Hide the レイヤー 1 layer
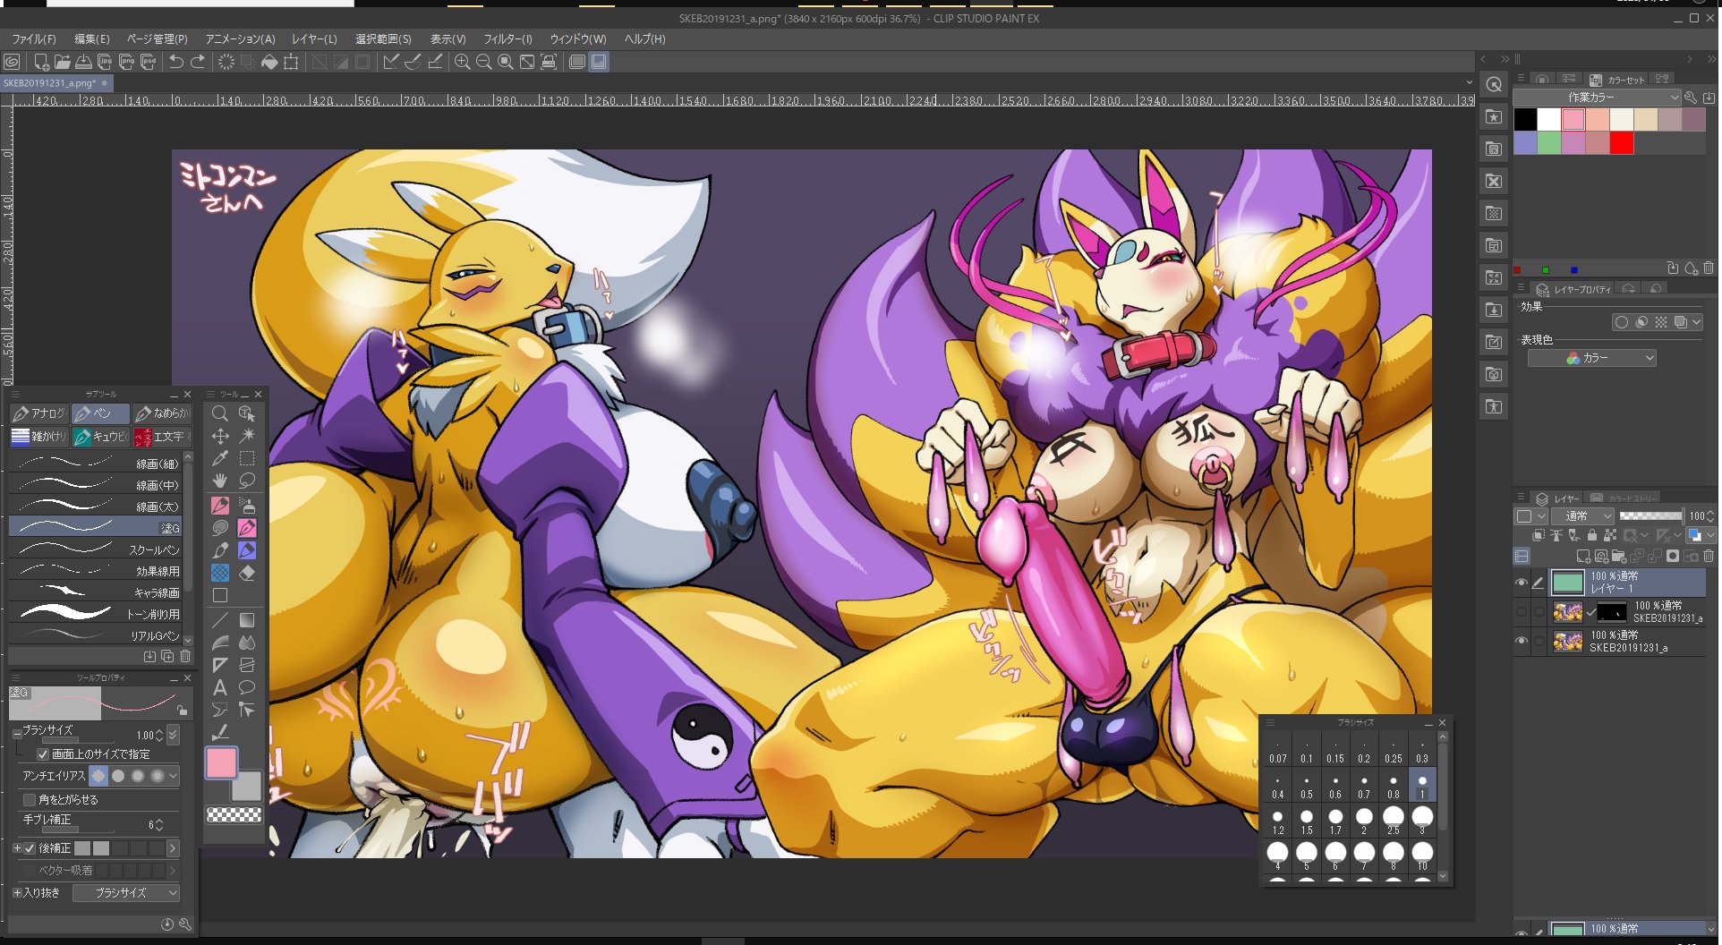The height and width of the screenshot is (945, 1722). 1522,583
